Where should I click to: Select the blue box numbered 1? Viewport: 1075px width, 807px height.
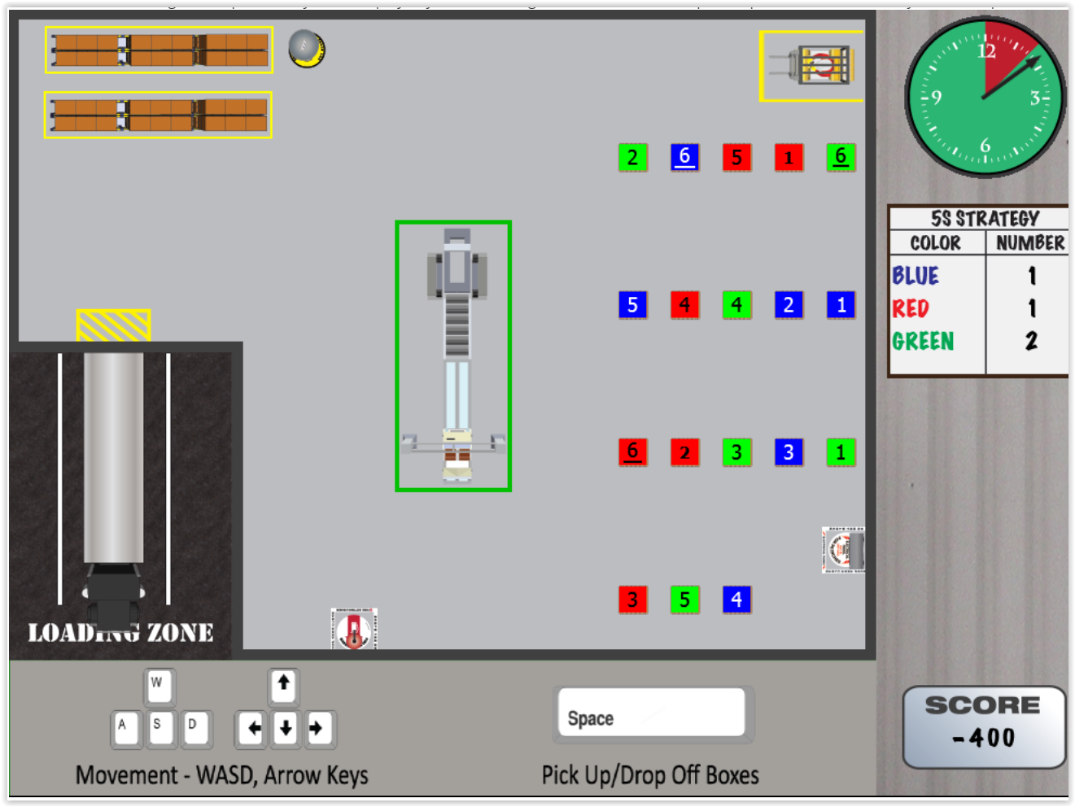(x=841, y=305)
